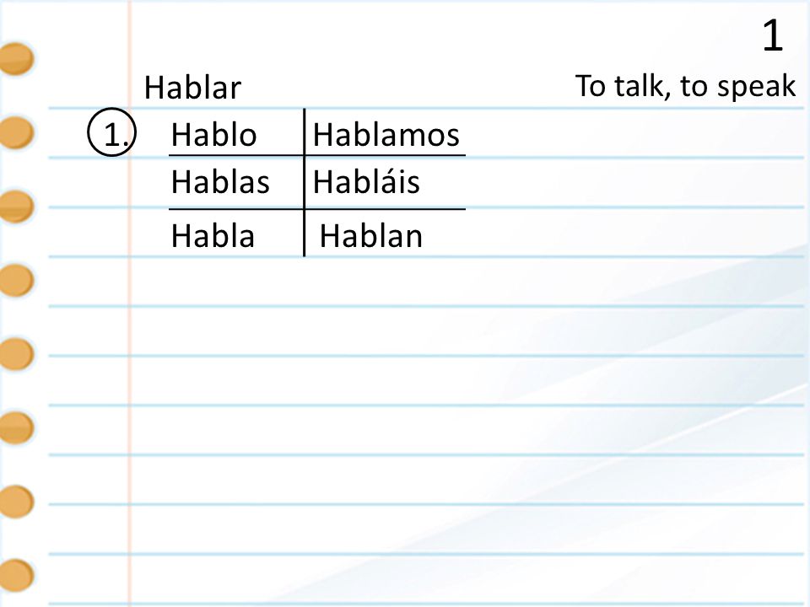
Task: Click the red notebook margin line
Action: 130,303
